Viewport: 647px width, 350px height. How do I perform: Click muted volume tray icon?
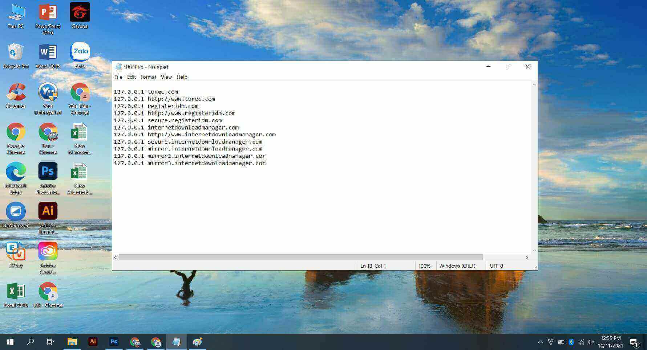591,342
